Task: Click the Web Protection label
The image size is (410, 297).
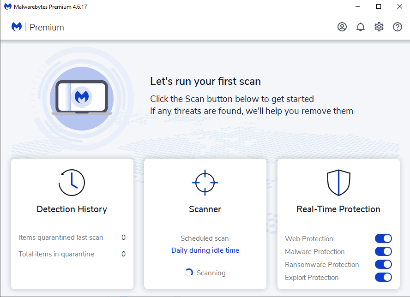Action: tap(309, 239)
